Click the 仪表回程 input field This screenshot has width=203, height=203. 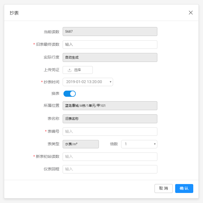tap(110, 169)
